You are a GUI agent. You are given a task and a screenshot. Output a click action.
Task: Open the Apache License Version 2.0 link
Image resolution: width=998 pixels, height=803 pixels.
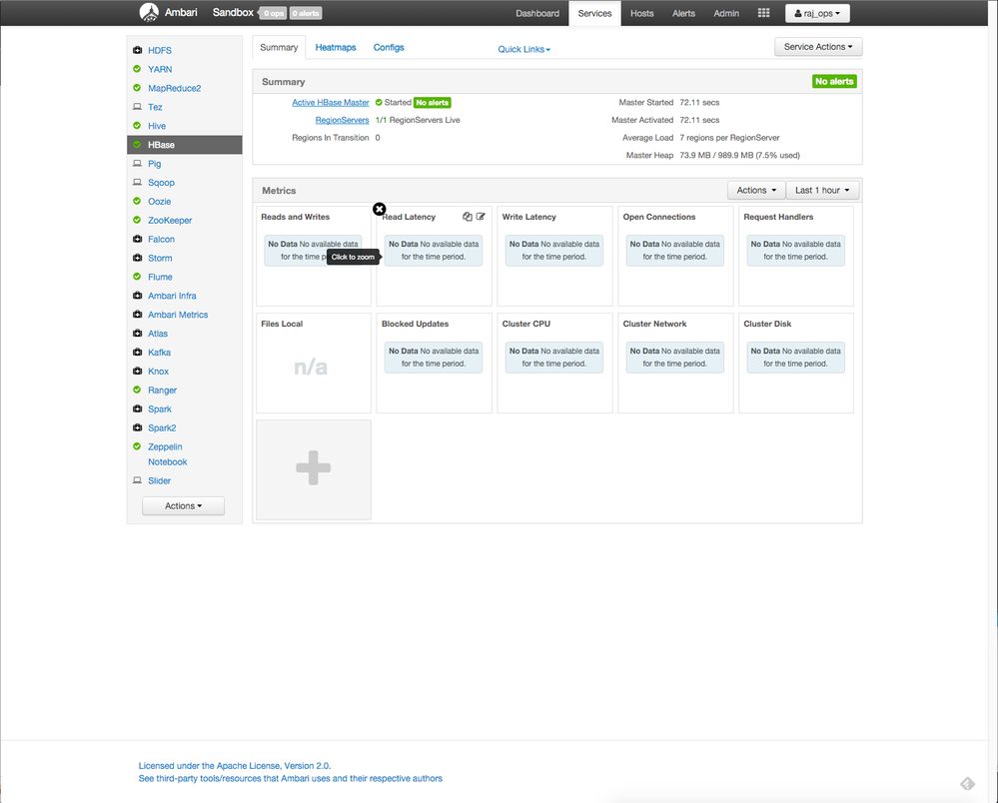(x=235, y=765)
